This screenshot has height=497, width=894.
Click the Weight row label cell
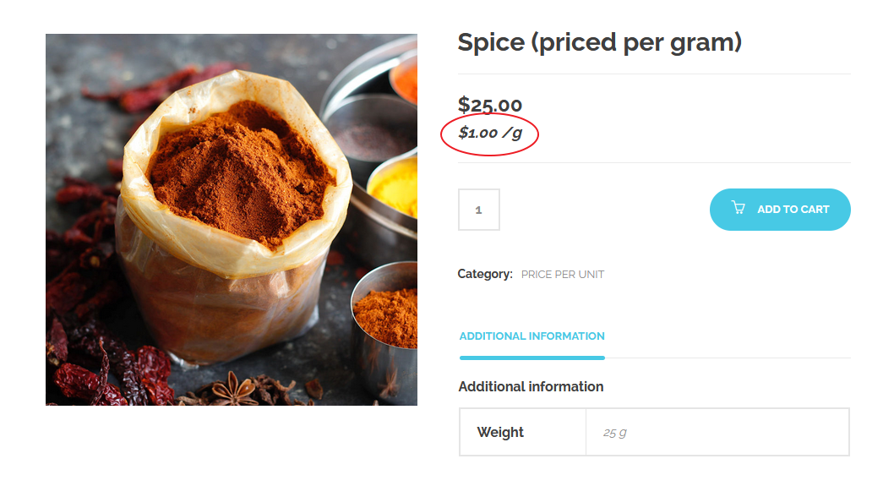[x=500, y=432]
